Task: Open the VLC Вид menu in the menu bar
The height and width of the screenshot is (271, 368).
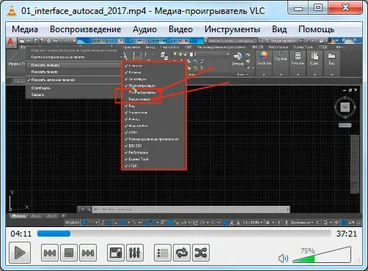Action: 279,29
